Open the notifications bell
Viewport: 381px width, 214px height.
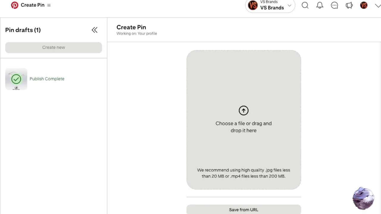[x=320, y=5]
